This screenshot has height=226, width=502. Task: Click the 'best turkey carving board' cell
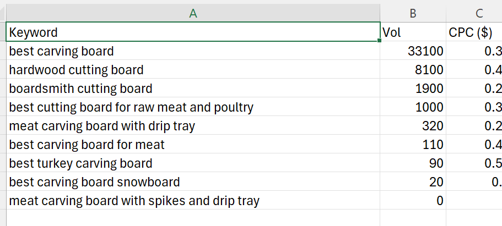(x=193, y=163)
